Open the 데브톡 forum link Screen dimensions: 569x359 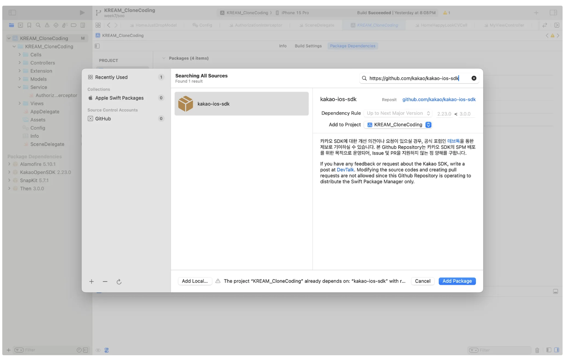coord(453,141)
